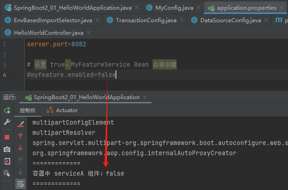
Task: Click the Actuator tab icon
Action: [x=50, y=110]
